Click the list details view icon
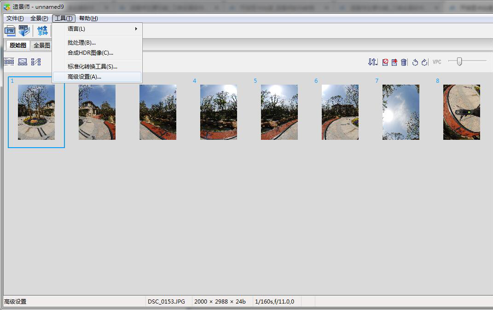The image size is (493, 310). click(36, 62)
